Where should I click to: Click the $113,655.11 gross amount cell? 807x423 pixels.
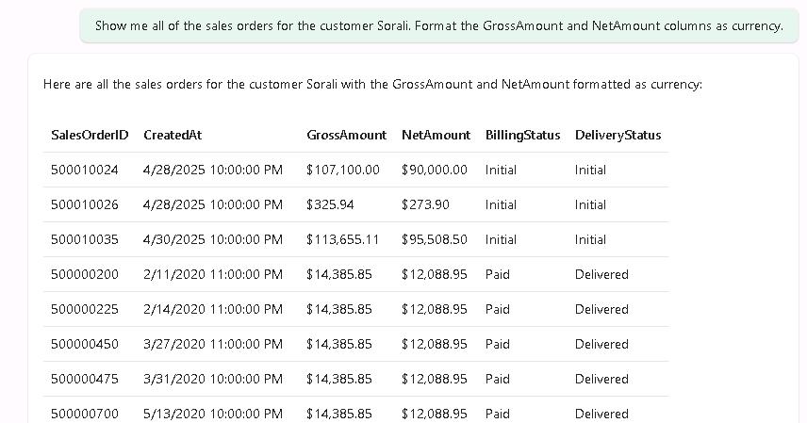pyautogui.click(x=343, y=239)
